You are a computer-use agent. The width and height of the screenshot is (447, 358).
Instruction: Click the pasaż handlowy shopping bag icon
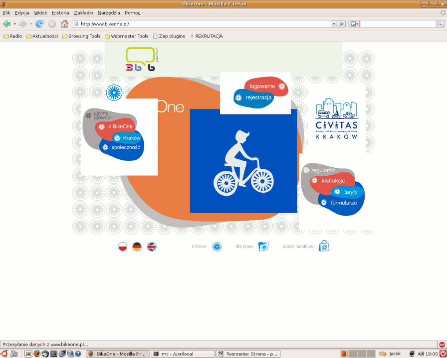[x=324, y=246]
